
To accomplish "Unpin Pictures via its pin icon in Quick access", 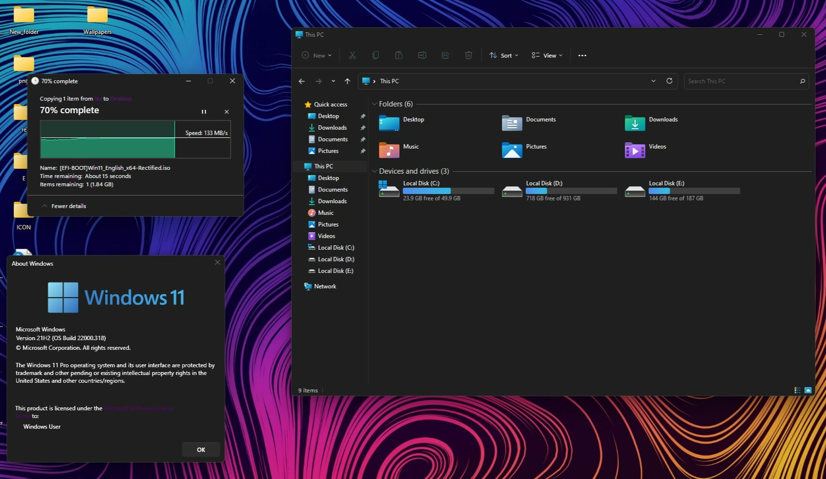I will point(362,151).
